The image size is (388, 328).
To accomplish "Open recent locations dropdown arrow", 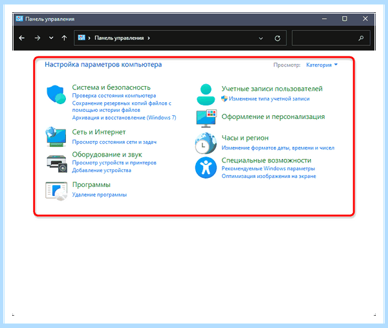I will click(x=51, y=38).
